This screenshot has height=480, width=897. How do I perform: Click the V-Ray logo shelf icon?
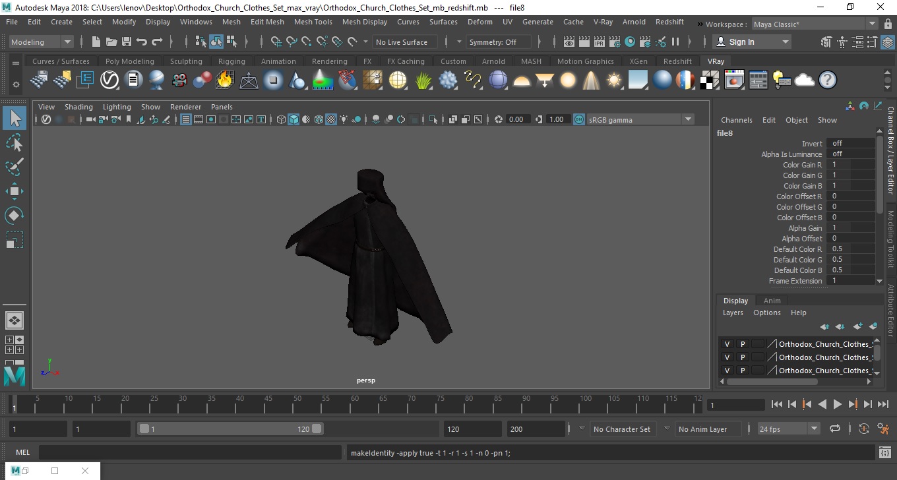click(x=109, y=80)
